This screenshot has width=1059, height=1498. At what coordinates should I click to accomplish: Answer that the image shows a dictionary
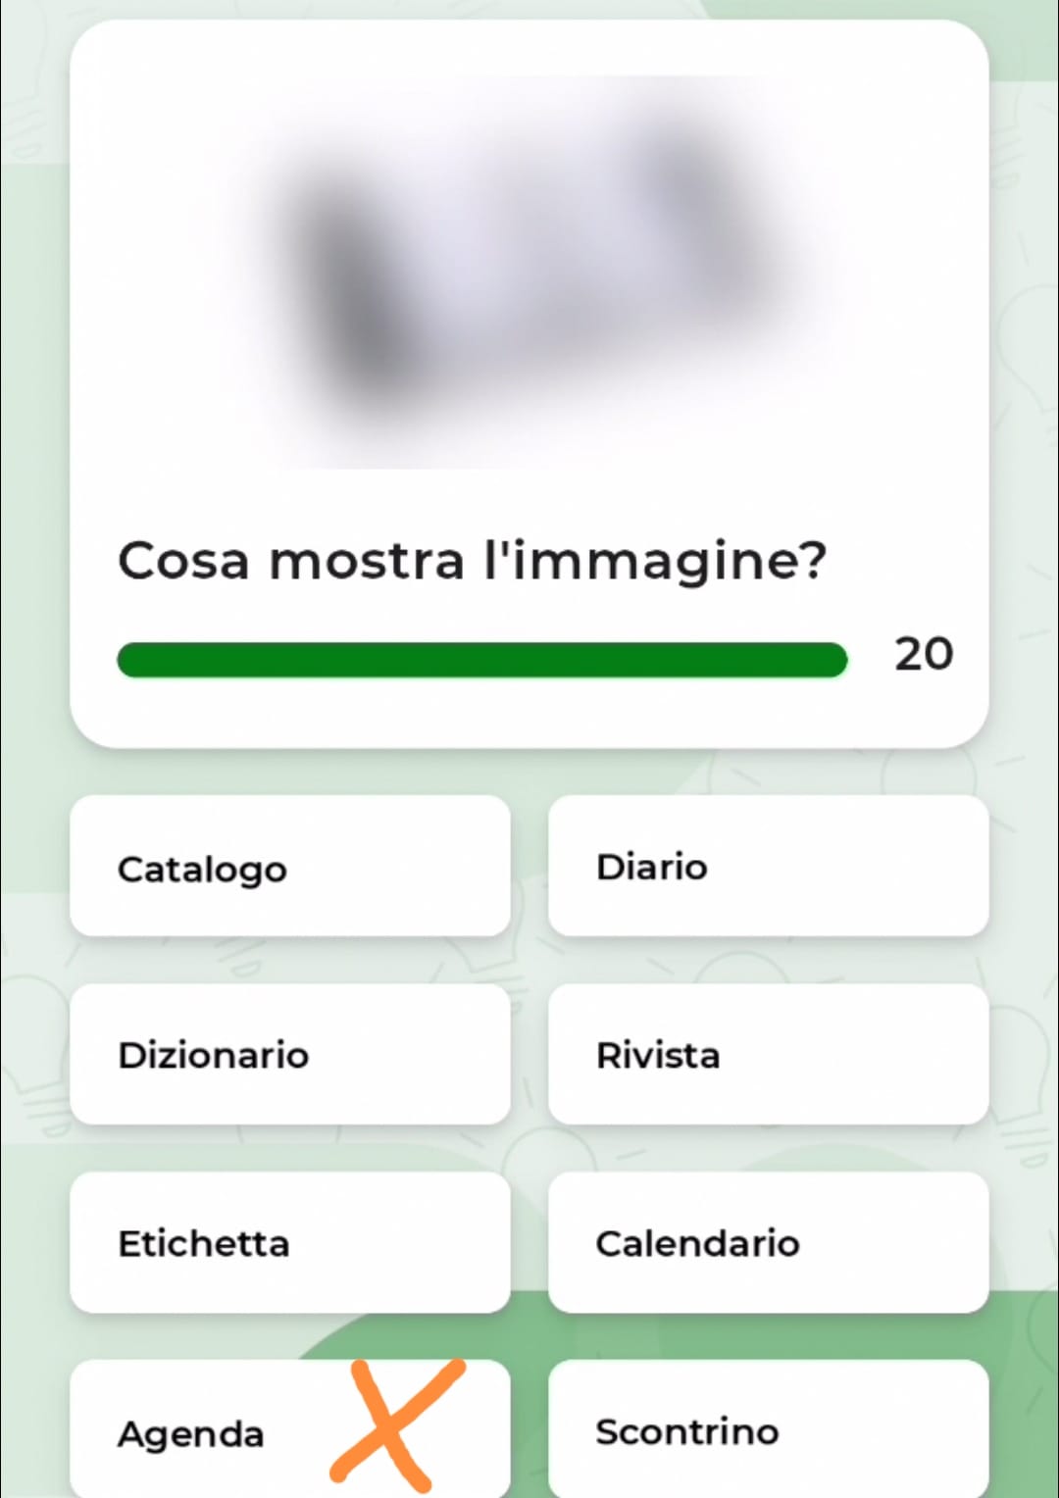point(290,1055)
